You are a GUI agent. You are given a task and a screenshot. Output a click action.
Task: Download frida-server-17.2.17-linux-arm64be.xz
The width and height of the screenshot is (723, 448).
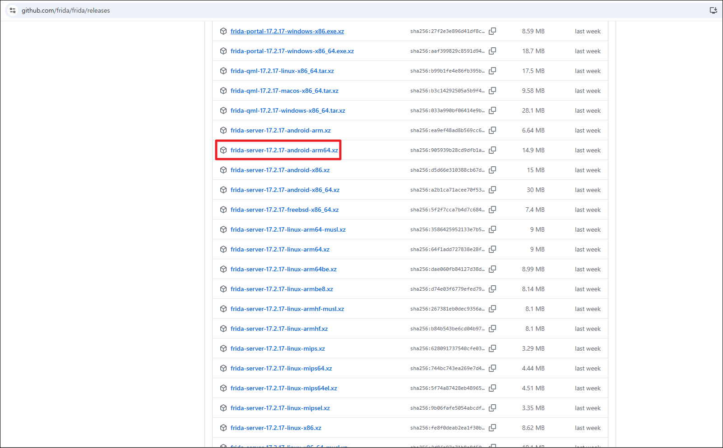point(283,269)
